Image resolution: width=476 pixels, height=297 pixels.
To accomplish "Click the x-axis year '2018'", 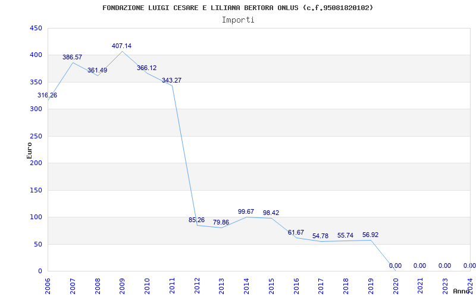I will [346, 286].
